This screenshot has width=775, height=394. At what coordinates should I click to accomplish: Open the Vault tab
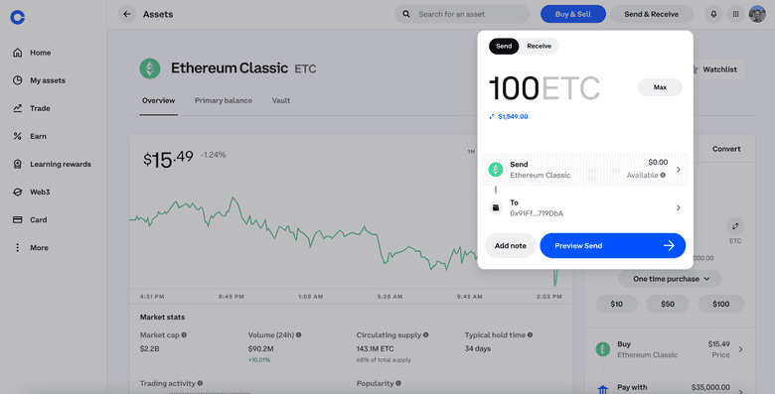pos(281,100)
